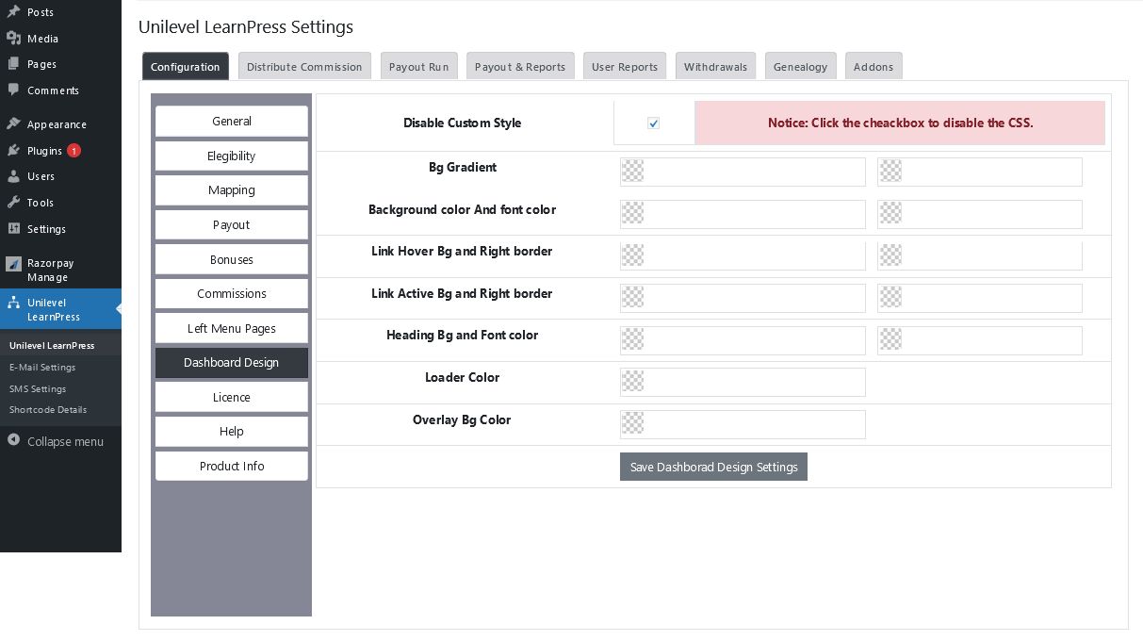Viewport: 1143px width, 641px height.
Task: Collapse the WordPress admin menu
Action: (x=55, y=441)
